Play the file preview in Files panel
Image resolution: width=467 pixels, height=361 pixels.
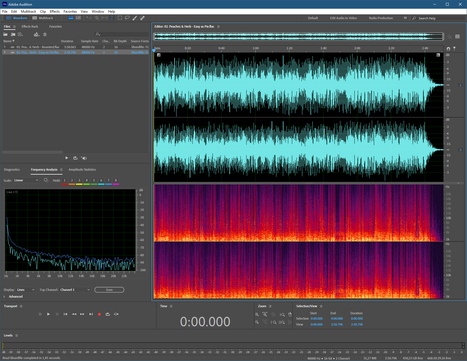point(67,158)
